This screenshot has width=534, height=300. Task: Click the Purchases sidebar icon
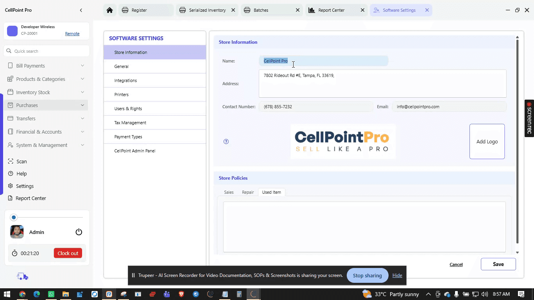pyautogui.click(x=10, y=105)
